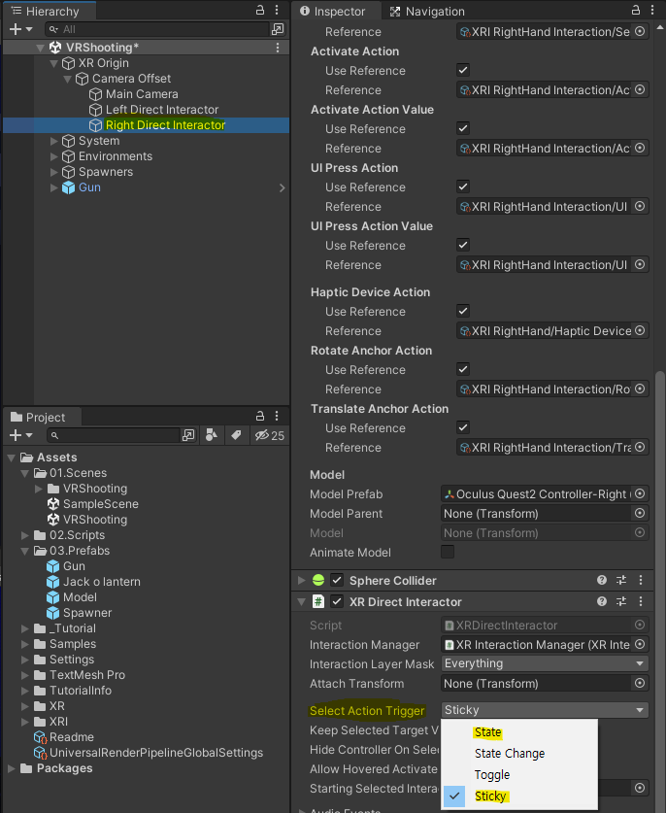
Task: Toggle Rotate Anchor Action Use Reference checkbox
Action: (x=463, y=370)
